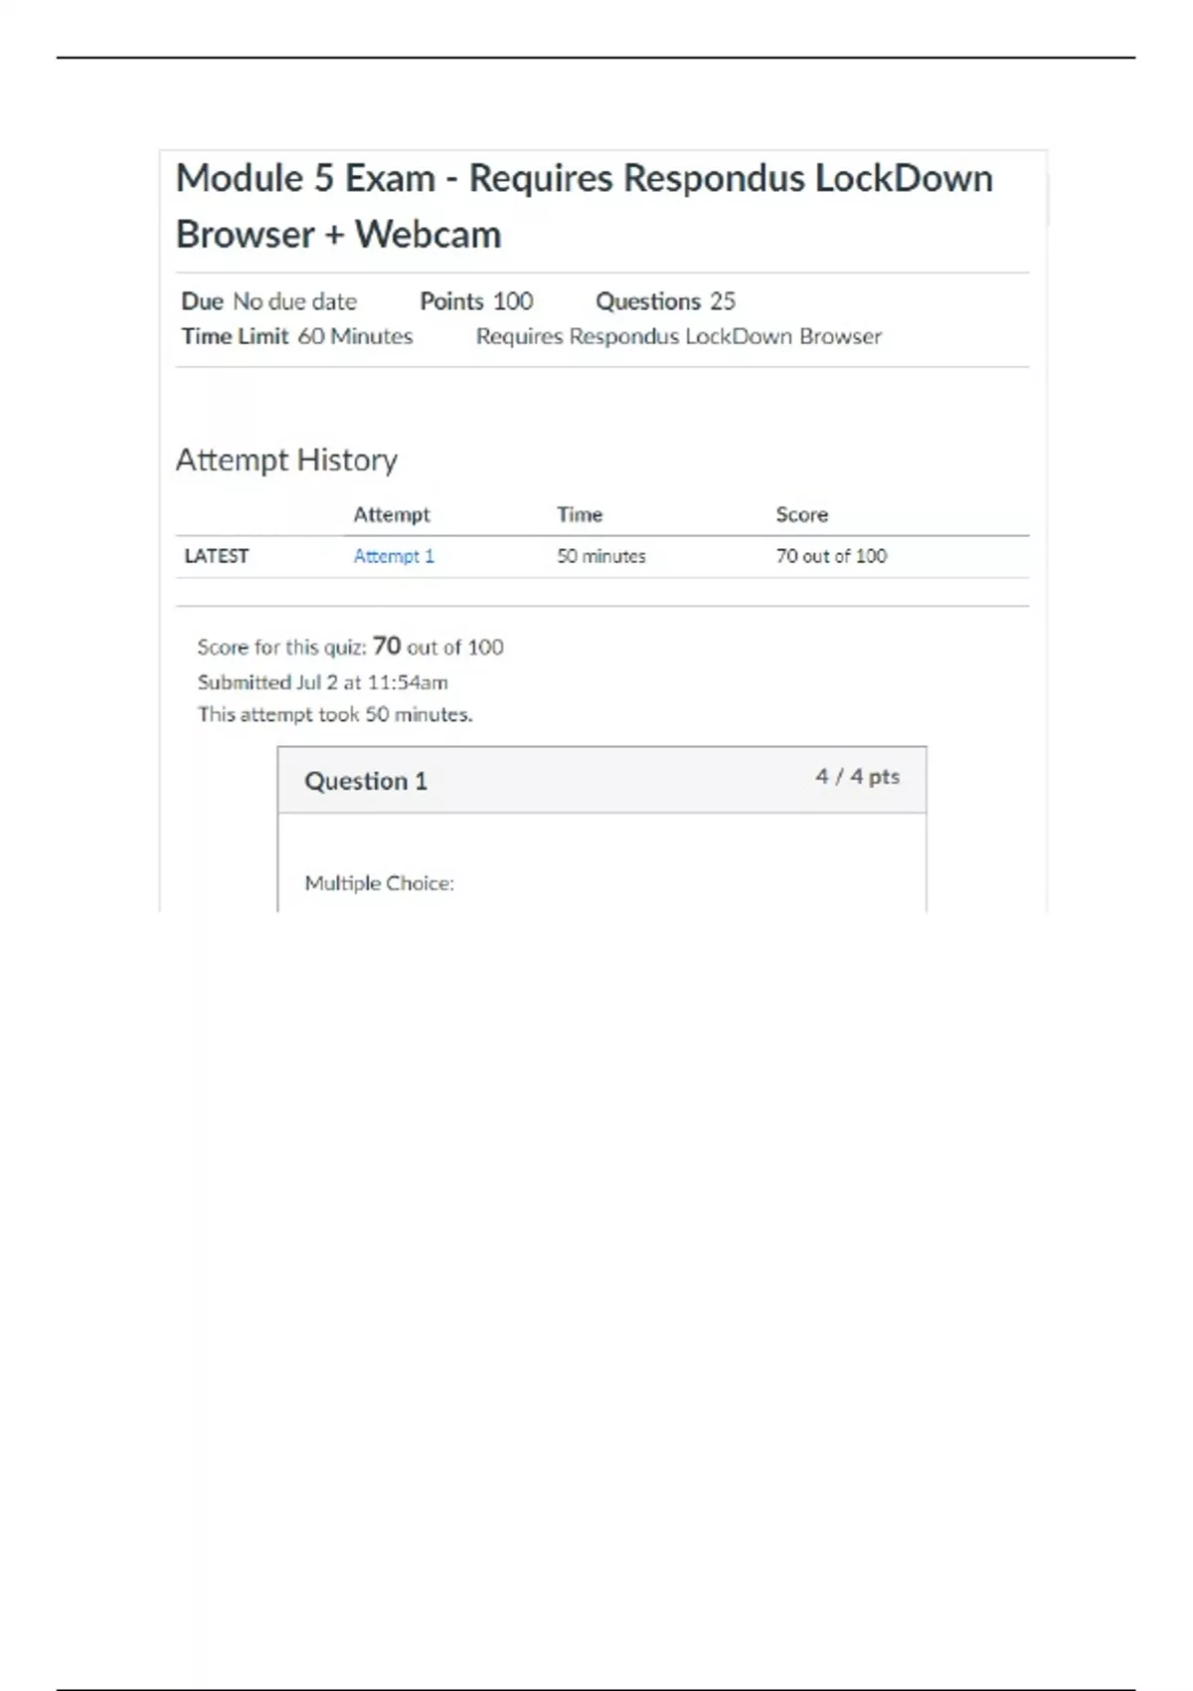
Task: Select the 'Multiple Choice:' question text
Action: click(379, 883)
